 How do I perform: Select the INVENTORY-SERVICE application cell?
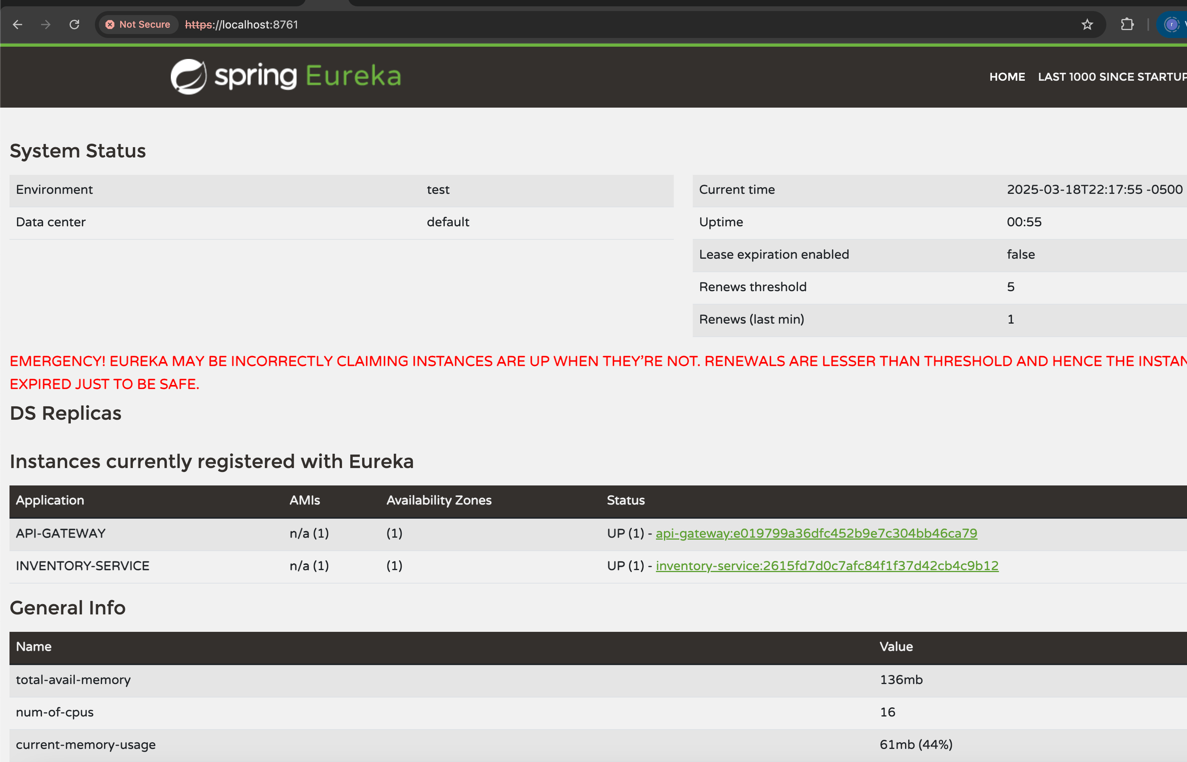(x=83, y=565)
